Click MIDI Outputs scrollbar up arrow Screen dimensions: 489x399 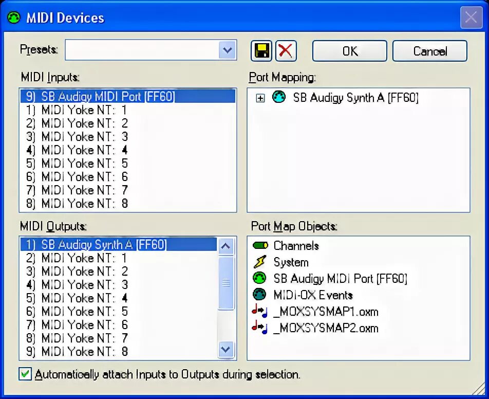225,246
